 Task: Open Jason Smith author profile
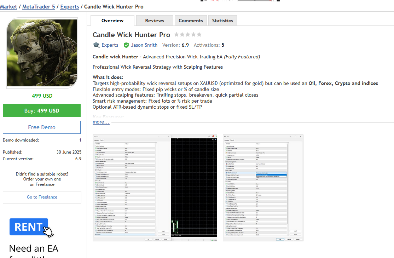tap(144, 45)
